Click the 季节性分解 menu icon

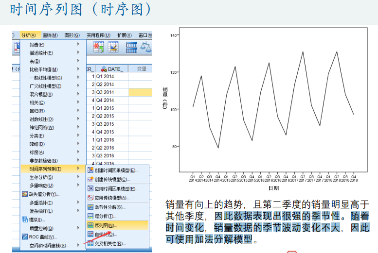[90, 207]
